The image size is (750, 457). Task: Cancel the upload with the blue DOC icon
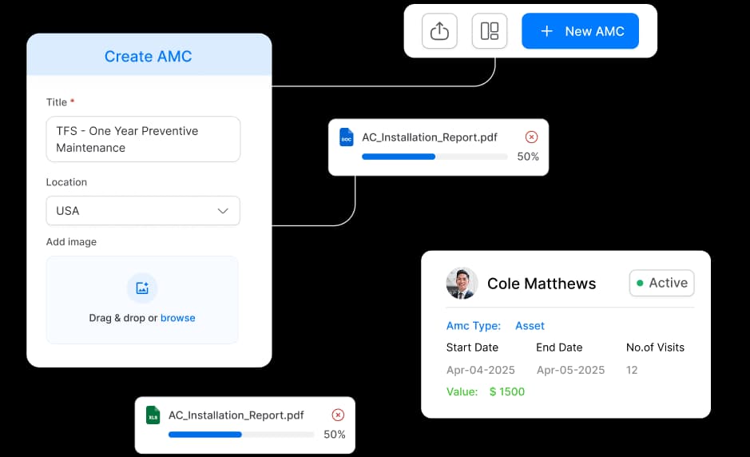(x=531, y=137)
